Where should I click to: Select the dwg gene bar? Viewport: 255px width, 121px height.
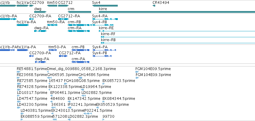pyautogui.click(x=40, y=12)
